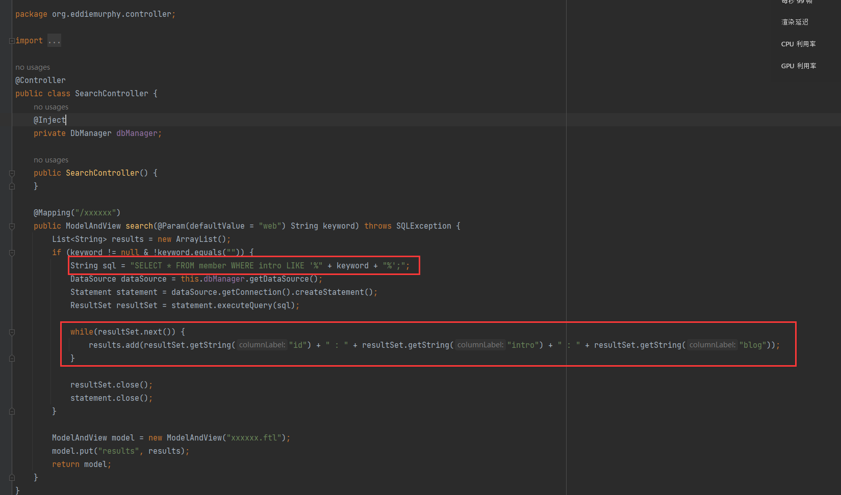
Task: Click the model.put("results", results) line
Action: click(120, 451)
